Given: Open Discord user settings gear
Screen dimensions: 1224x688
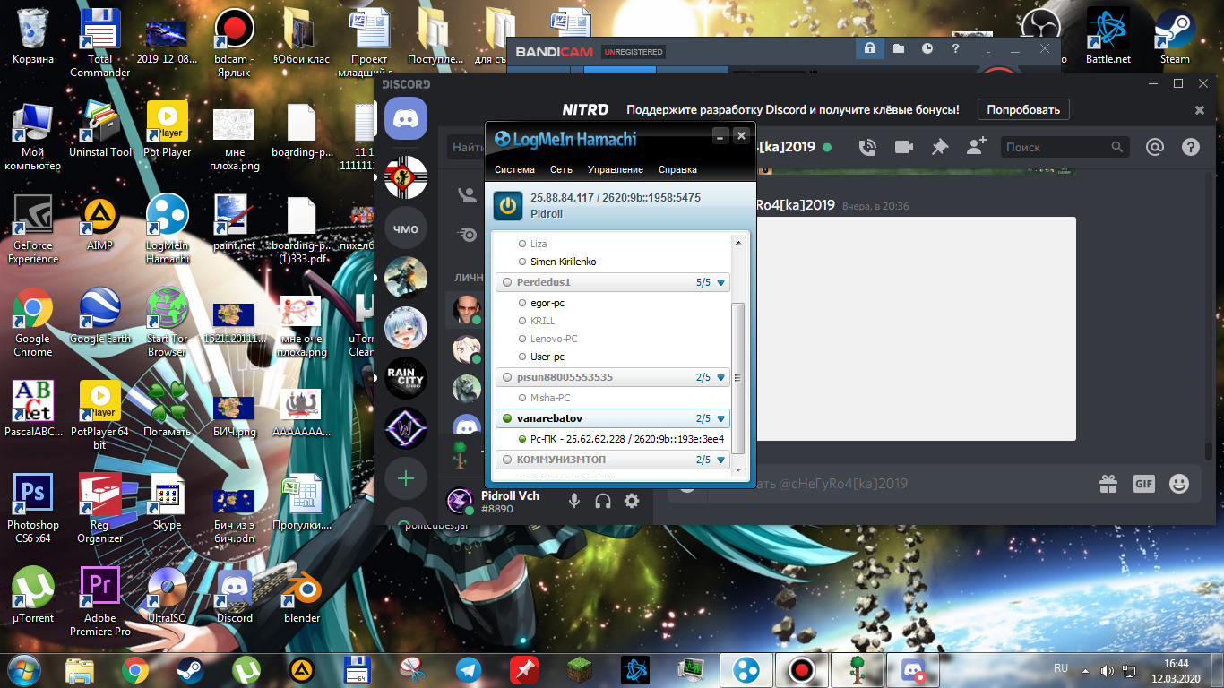Looking at the screenshot, I should coord(632,501).
